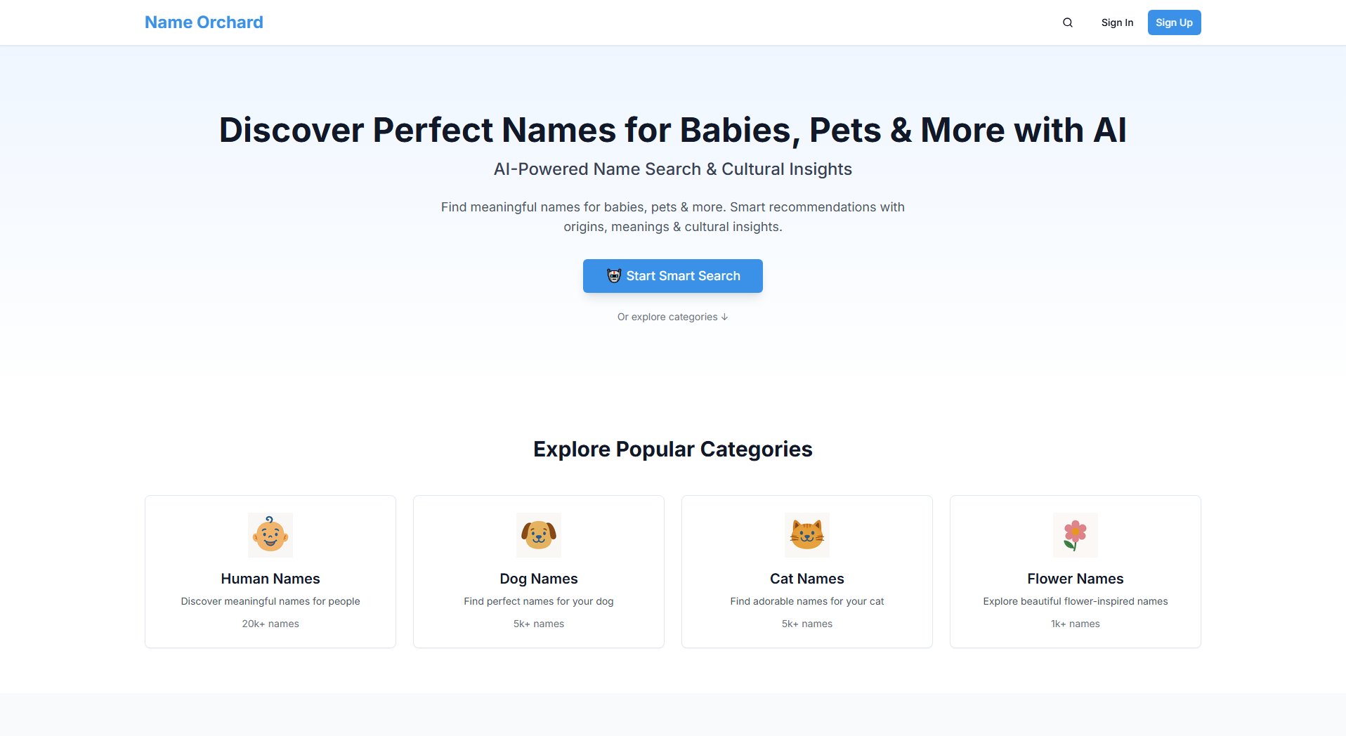This screenshot has height=736, width=1346.
Task: Click the Explore Popular Categories heading
Action: coord(672,448)
